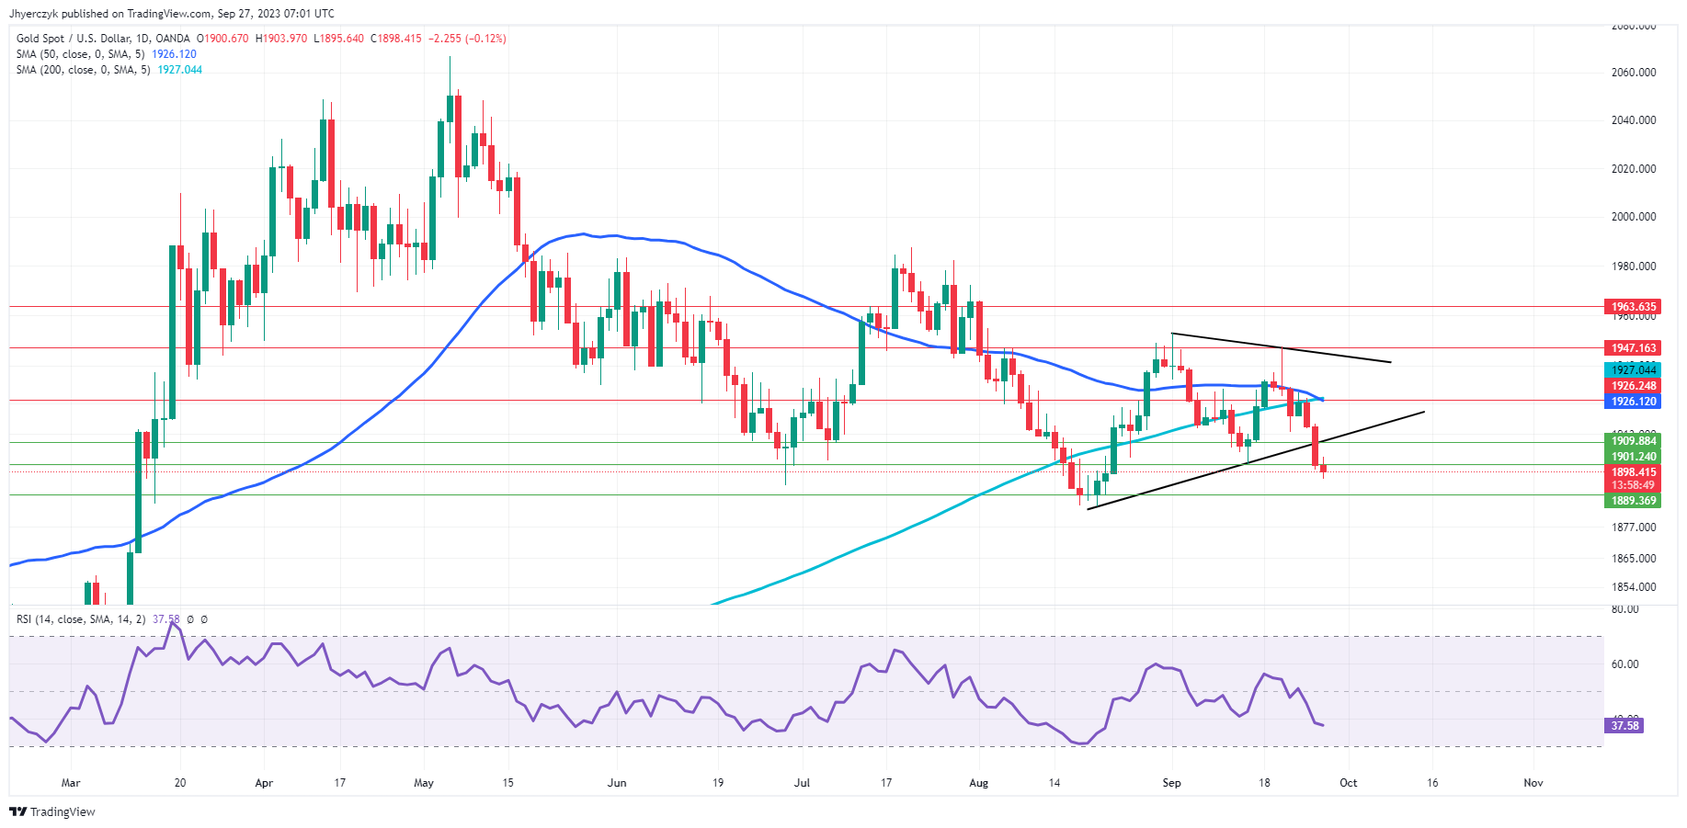This screenshot has width=1687, height=828.
Task: Click the 18 date label after Sep
Action: click(1265, 783)
